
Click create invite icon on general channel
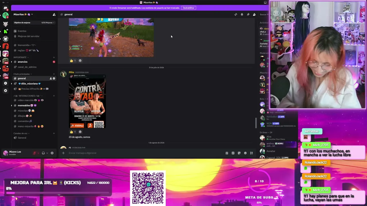51,78
